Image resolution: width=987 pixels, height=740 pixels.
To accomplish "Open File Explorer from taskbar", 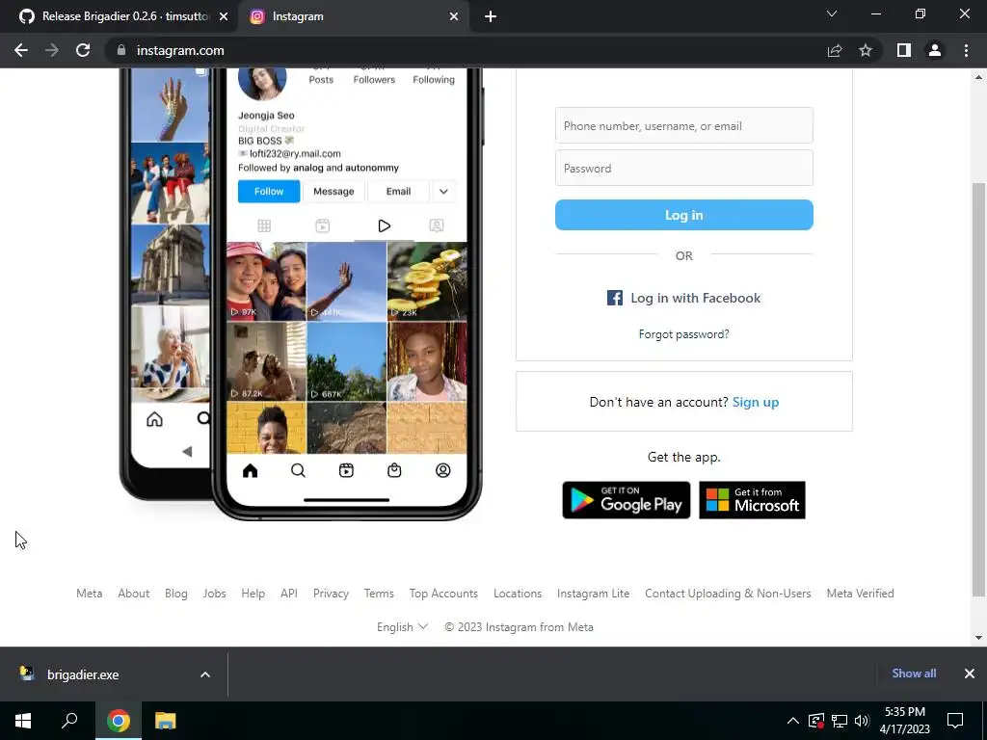I will [x=166, y=721].
